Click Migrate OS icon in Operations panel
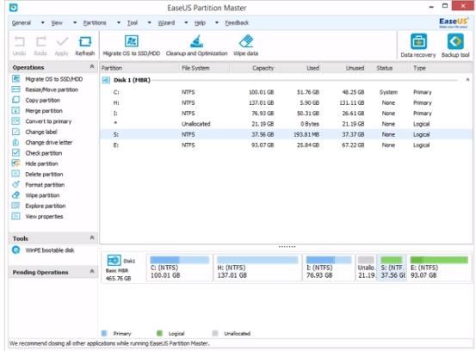 click(x=15, y=79)
